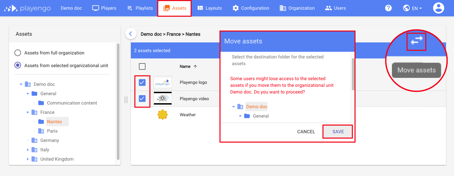Select Germany in the left tree
The image size is (454, 176).
(50, 140)
